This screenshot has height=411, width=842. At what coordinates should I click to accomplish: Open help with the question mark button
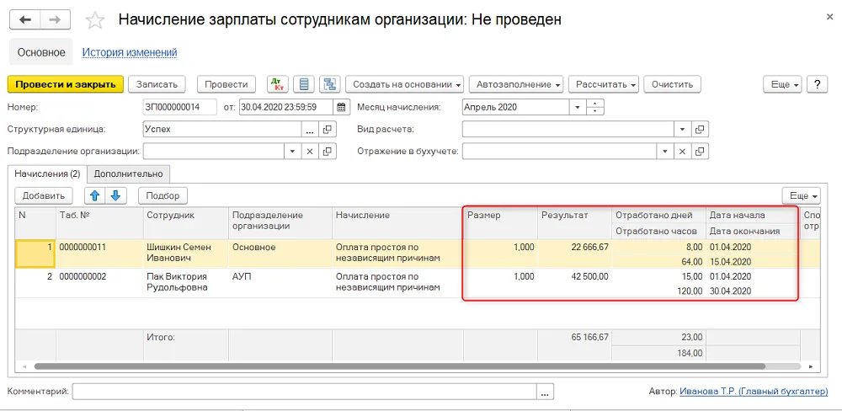[x=818, y=84]
